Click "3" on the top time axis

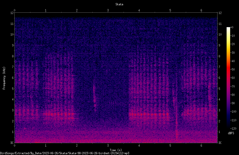108,10
